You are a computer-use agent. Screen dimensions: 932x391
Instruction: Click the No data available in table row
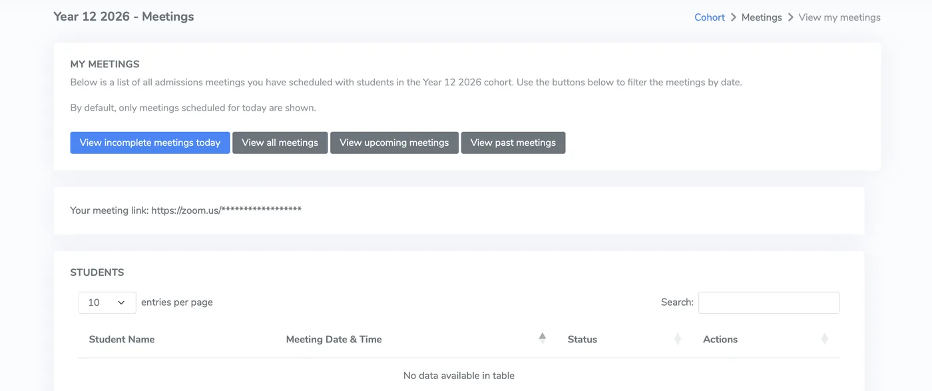[x=459, y=375]
